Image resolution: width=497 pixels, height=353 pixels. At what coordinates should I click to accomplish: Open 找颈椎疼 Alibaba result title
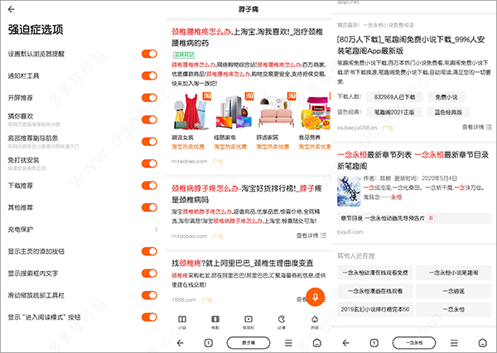coord(243,263)
